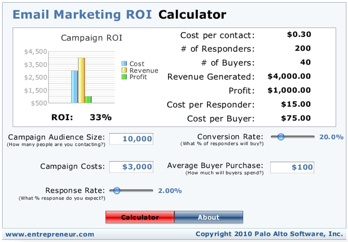The image size is (348, 242).
Task: Click the Response Rate slider handle
Action: [x=117, y=191]
